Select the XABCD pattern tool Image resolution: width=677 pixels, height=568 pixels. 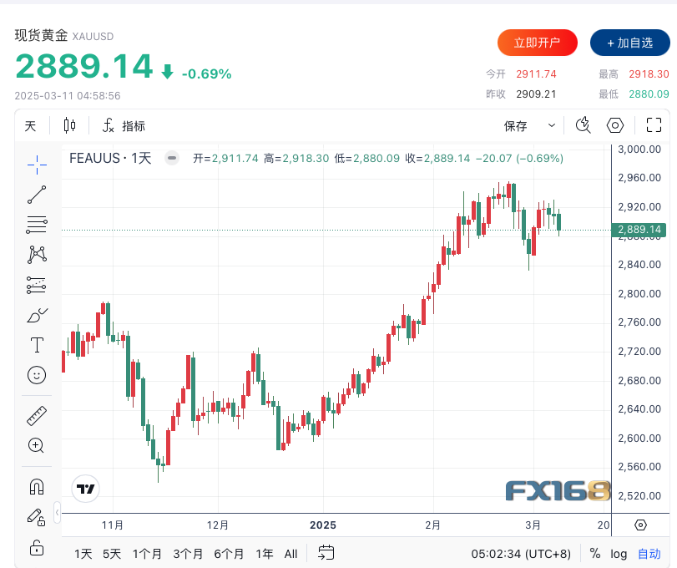tap(37, 255)
